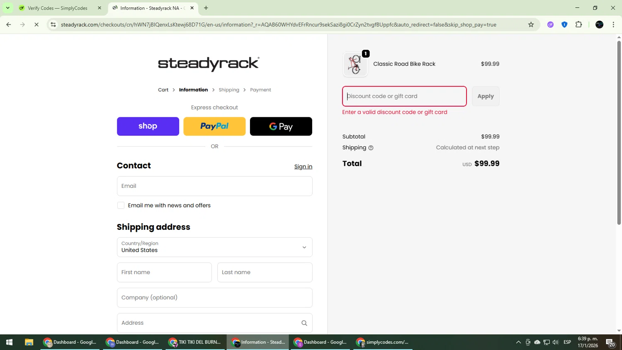The image size is (622, 350).
Task: Open the Extensions puzzle icon
Action: (579, 24)
